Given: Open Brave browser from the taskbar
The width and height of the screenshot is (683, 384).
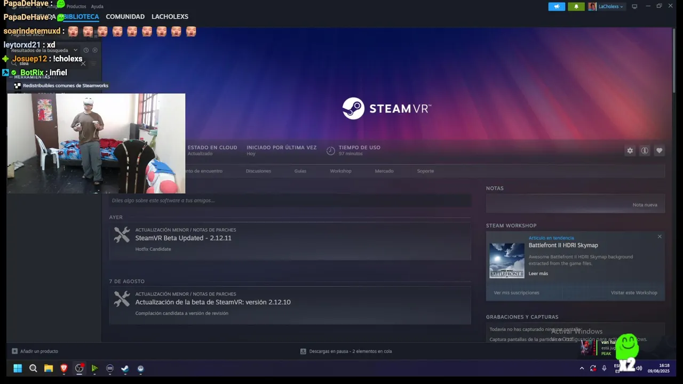Looking at the screenshot, I should click(x=64, y=368).
